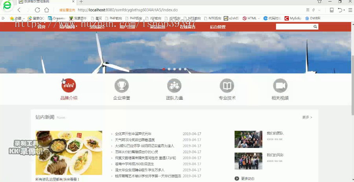Expand the HTML bookmark folder arrow
Screen dimensions: 354x182
tap(259, 19)
